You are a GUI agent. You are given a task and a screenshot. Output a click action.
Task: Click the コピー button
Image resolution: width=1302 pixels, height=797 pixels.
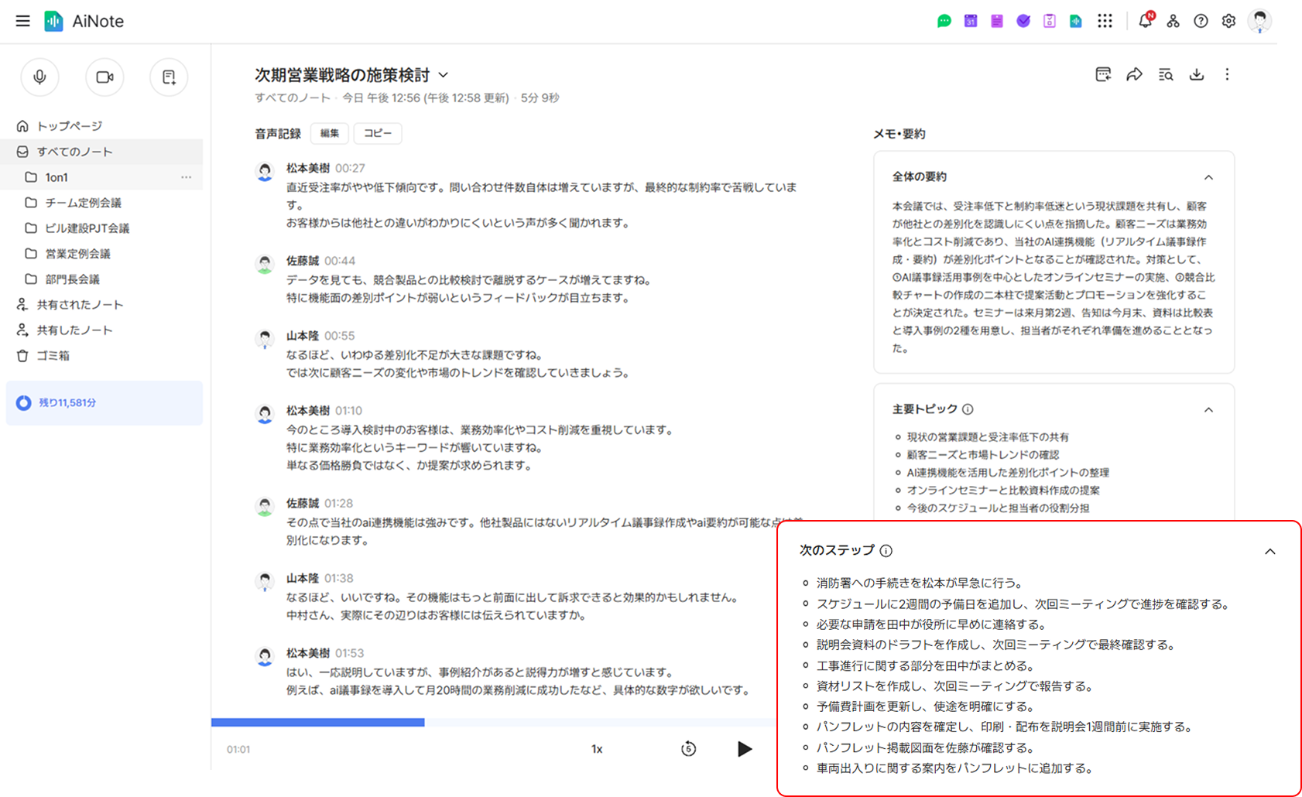378,133
